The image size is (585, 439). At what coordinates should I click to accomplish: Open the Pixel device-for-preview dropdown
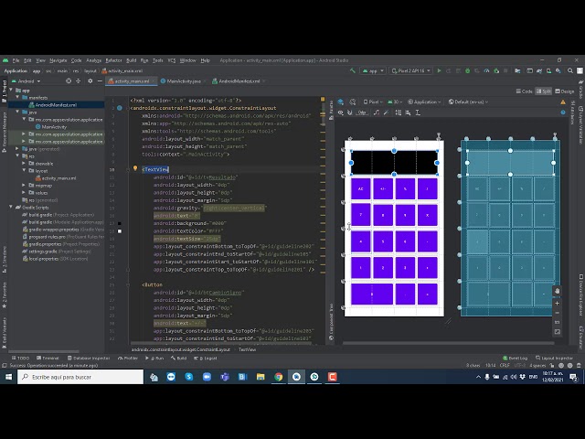[x=373, y=102]
